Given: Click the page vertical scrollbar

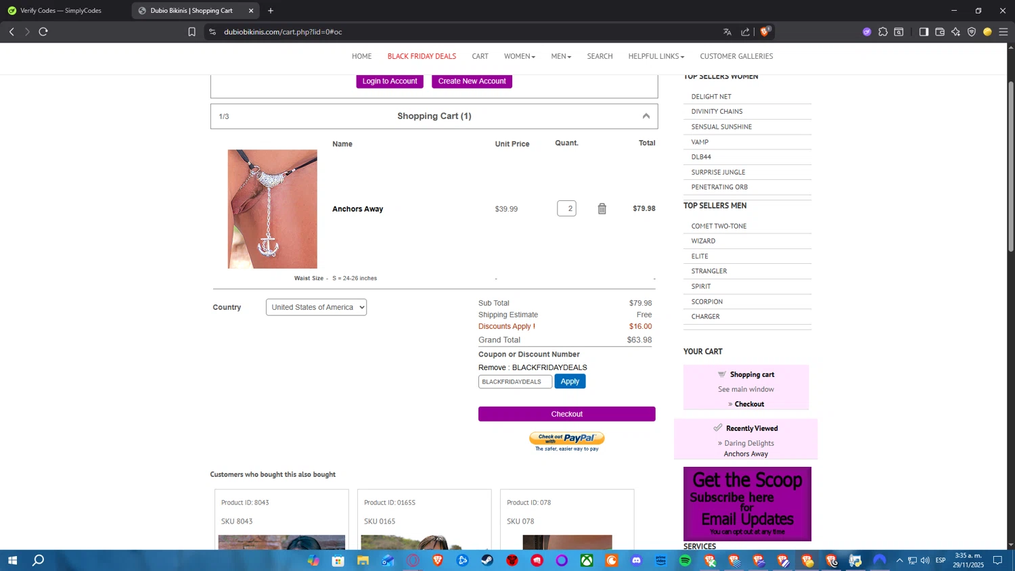Looking at the screenshot, I should click(x=1011, y=166).
